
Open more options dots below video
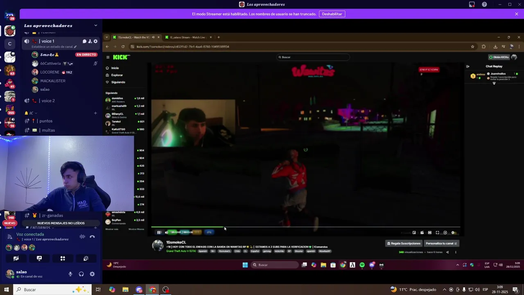pyautogui.click(x=456, y=252)
